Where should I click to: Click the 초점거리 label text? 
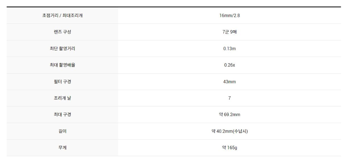[51, 16]
